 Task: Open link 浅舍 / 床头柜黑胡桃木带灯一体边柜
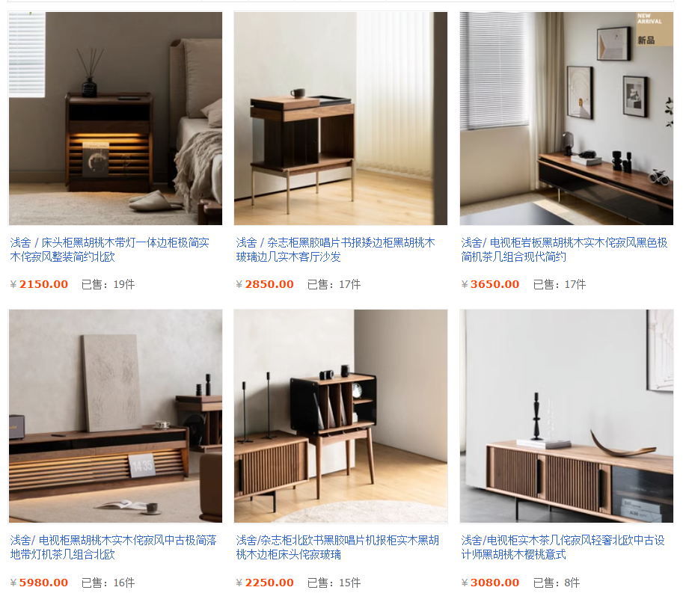(x=110, y=250)
